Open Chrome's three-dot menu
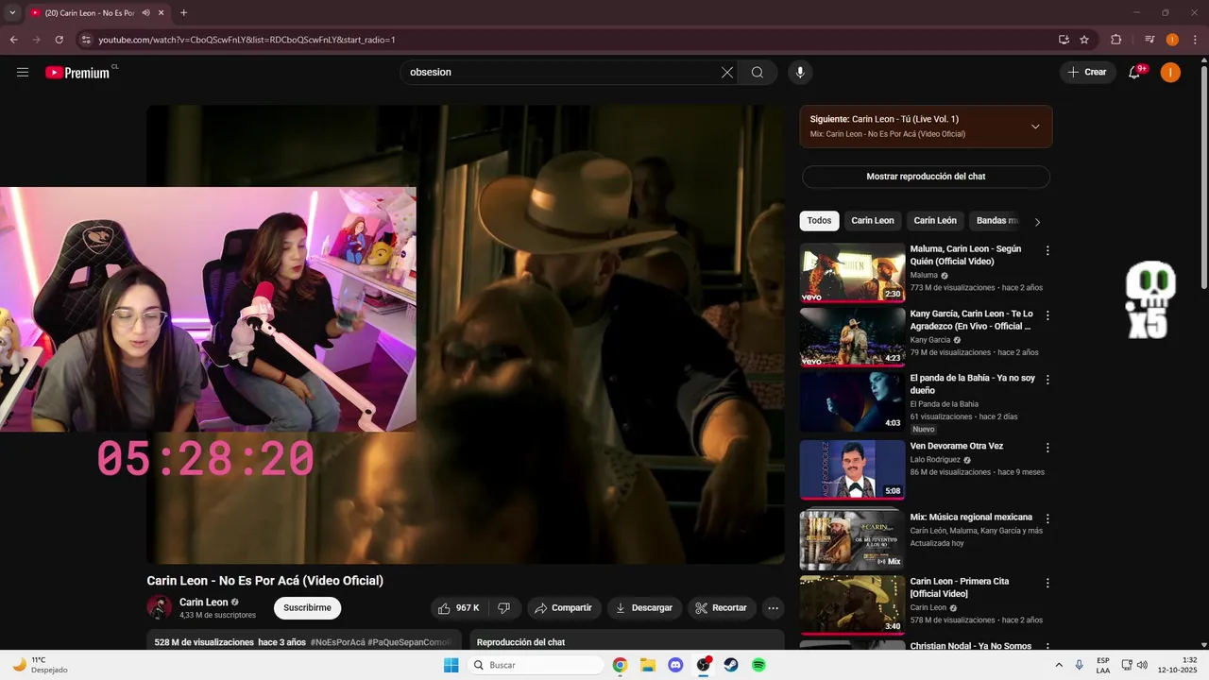Viewport: 1209px width, 680px height. [1194, 40]
